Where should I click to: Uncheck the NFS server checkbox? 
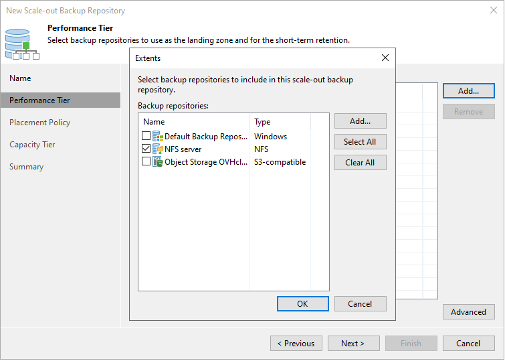point(146,149)
